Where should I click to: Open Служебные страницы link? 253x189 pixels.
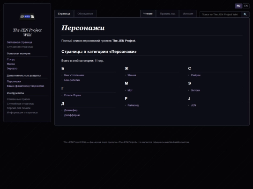20,104
